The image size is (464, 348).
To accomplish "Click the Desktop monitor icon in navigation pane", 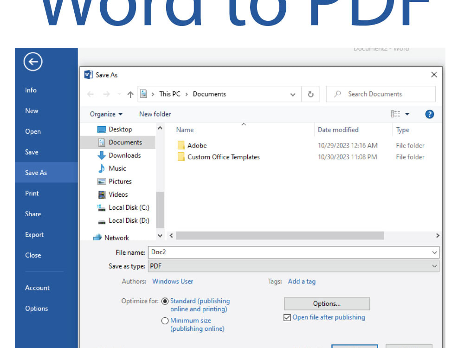I will (102, 129).
